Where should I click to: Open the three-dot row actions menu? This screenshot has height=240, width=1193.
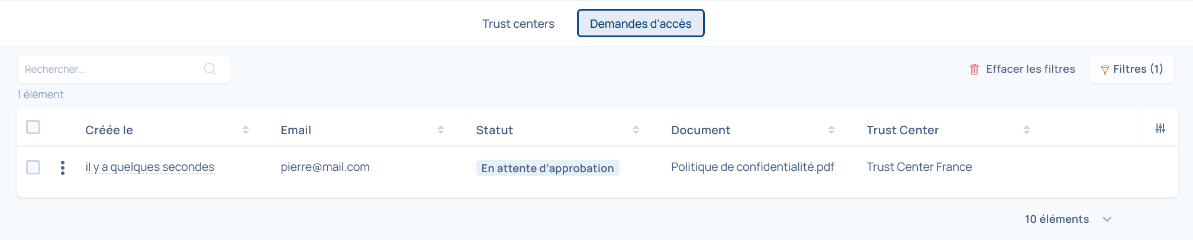pyautogui.click(x=63, y=168)
